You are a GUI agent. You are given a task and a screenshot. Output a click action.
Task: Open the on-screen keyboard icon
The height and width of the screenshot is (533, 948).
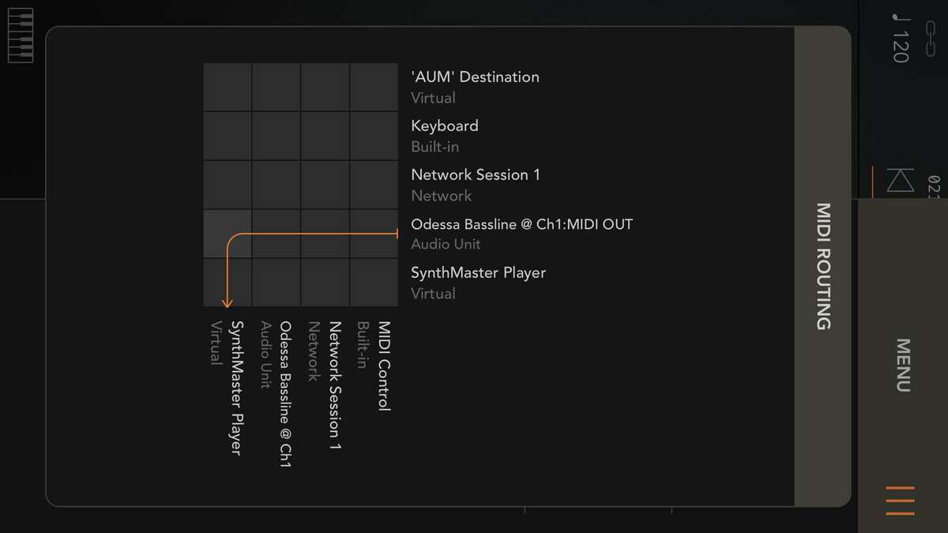21,36
